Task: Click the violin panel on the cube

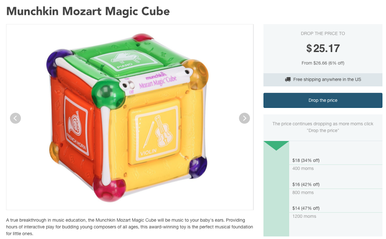Action: (156, 133)
